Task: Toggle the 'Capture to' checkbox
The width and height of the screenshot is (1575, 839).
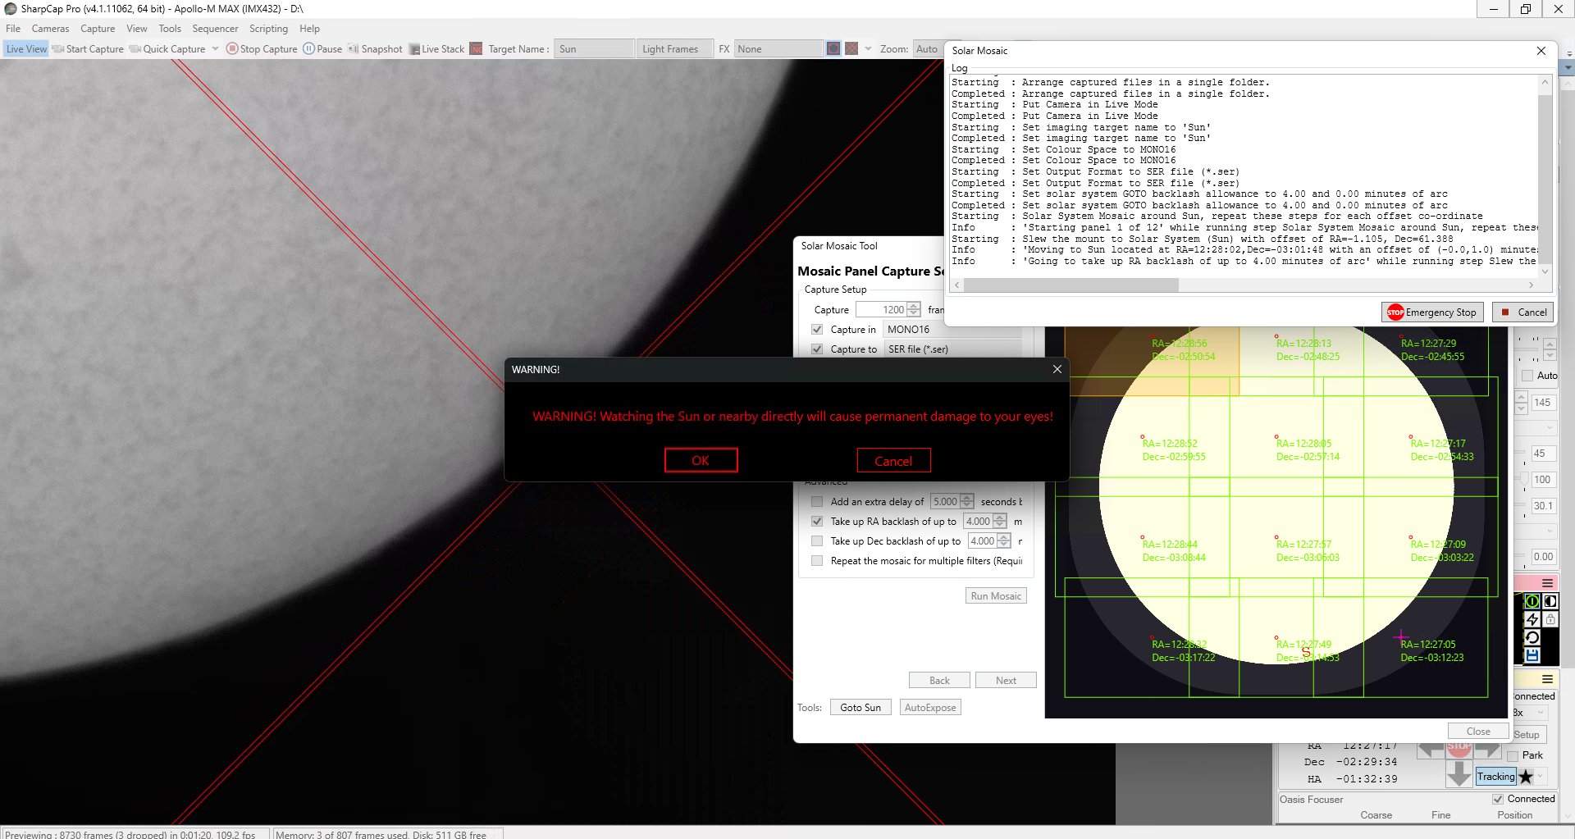Action: point(817,349)
